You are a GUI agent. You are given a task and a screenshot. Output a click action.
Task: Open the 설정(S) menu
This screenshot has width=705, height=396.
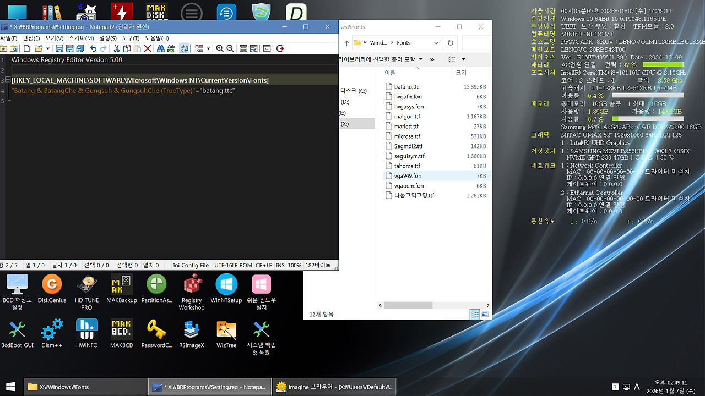pyautogui.click(x=108, y=38)
